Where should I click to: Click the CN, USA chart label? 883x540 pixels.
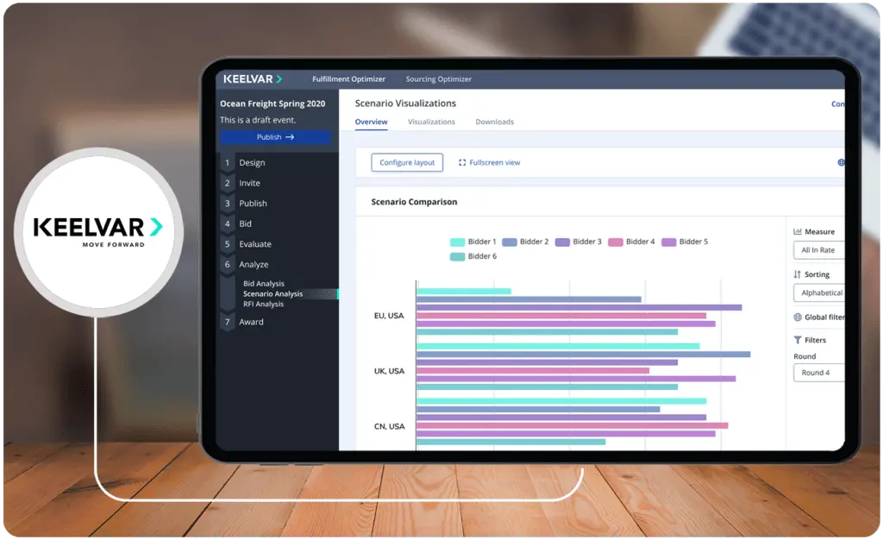pos(389,426)
